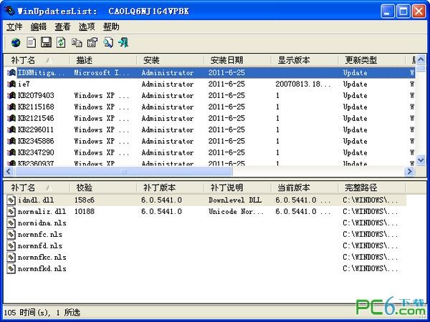
Task: Sort upper list by 补丁名 column
Action: (x=37, y=60)
